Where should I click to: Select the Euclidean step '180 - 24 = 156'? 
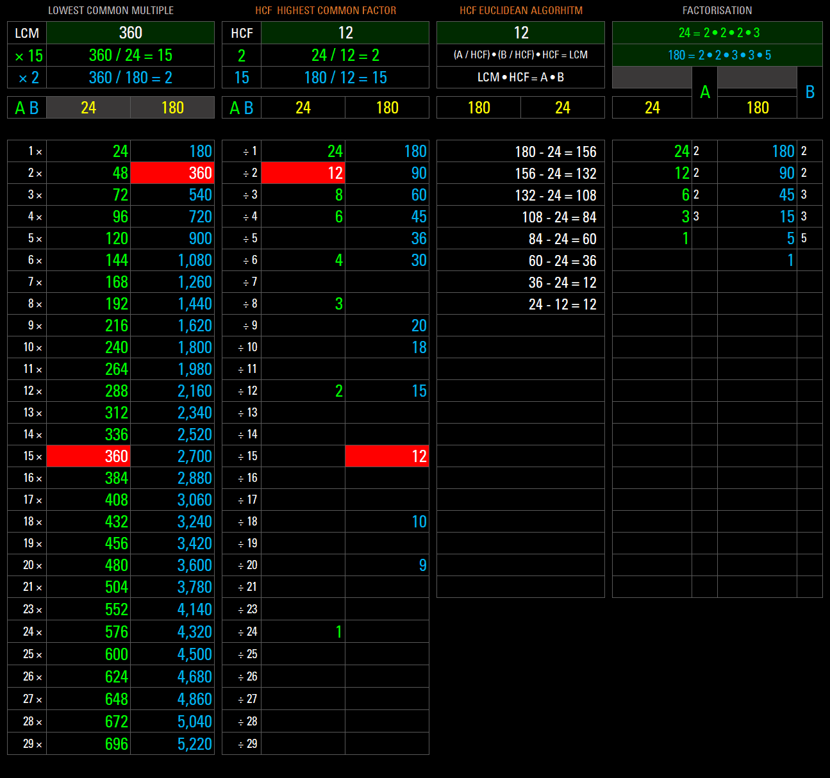point(556,152)
